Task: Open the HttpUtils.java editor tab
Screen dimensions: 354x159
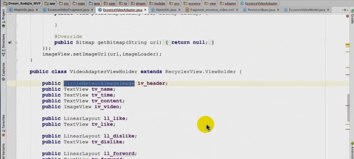Action: tap(24, 10)
